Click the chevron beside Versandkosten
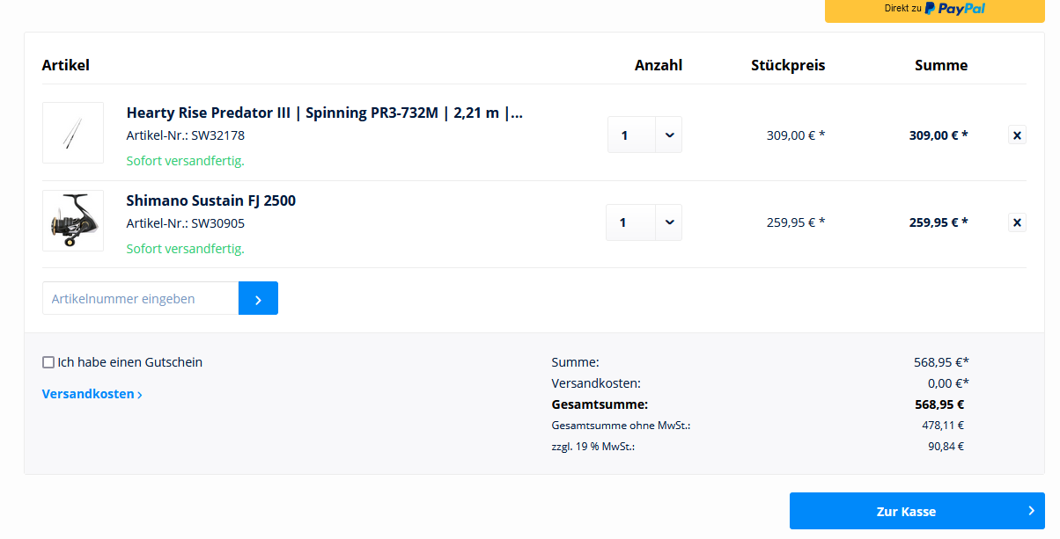The image size is (1060, 539). coord(140,395)
